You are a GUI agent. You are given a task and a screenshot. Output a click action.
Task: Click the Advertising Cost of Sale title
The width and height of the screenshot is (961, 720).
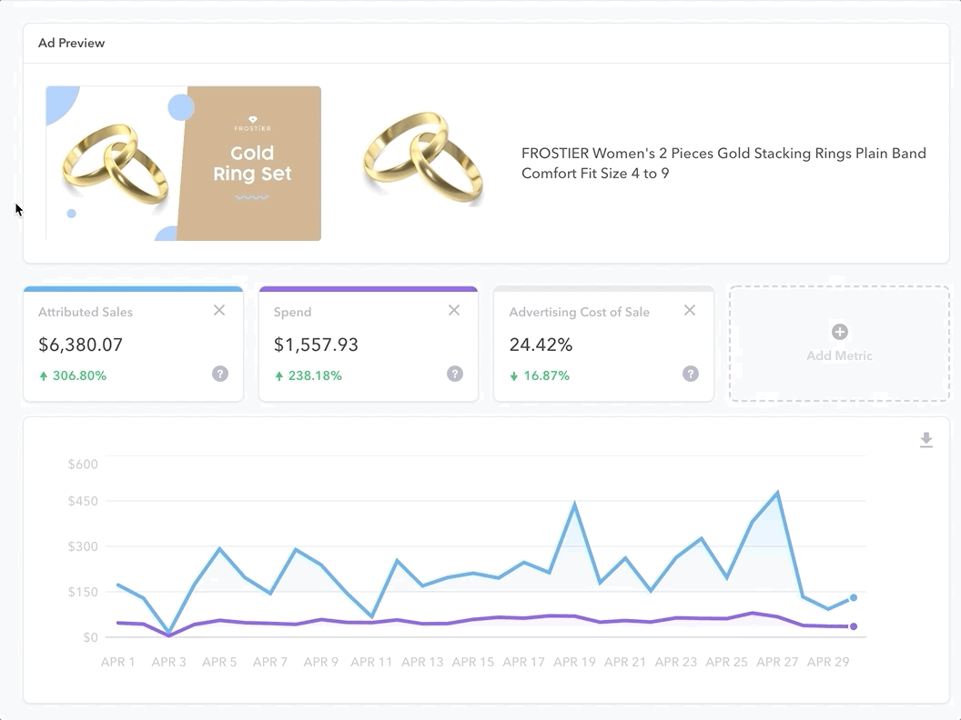(x=579, y=312)
